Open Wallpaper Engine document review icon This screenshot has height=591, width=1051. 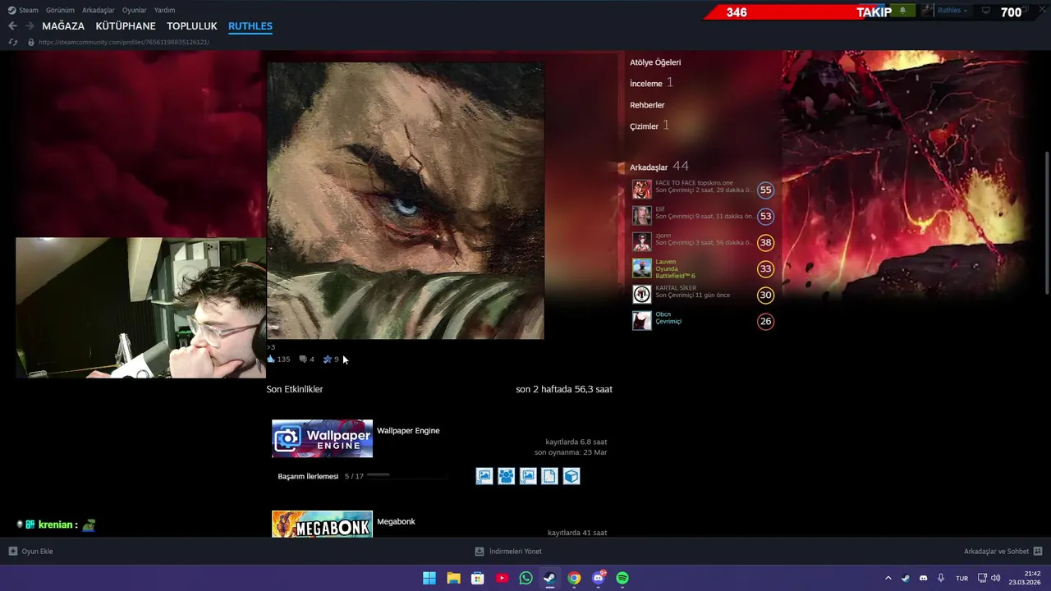click(x=549, y=476)
